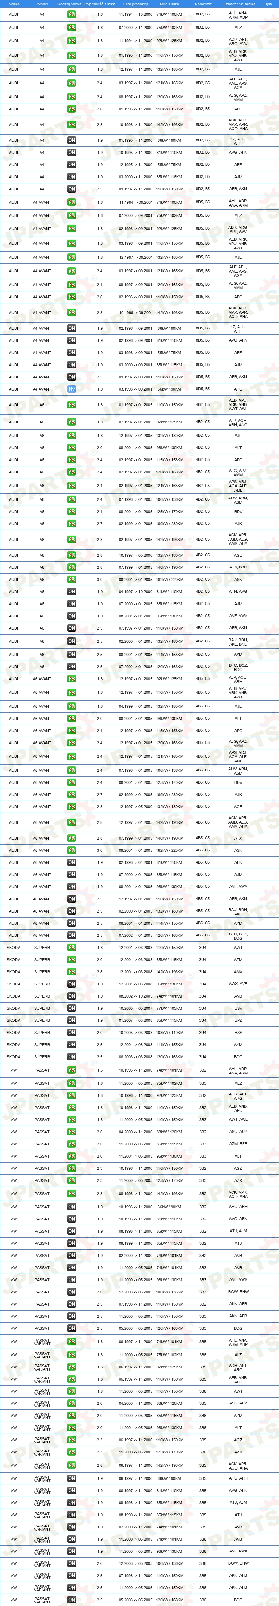
Task: Click the ON icon in the Audi A4 8D2 AFF row
Action: [x=72, y=165]
